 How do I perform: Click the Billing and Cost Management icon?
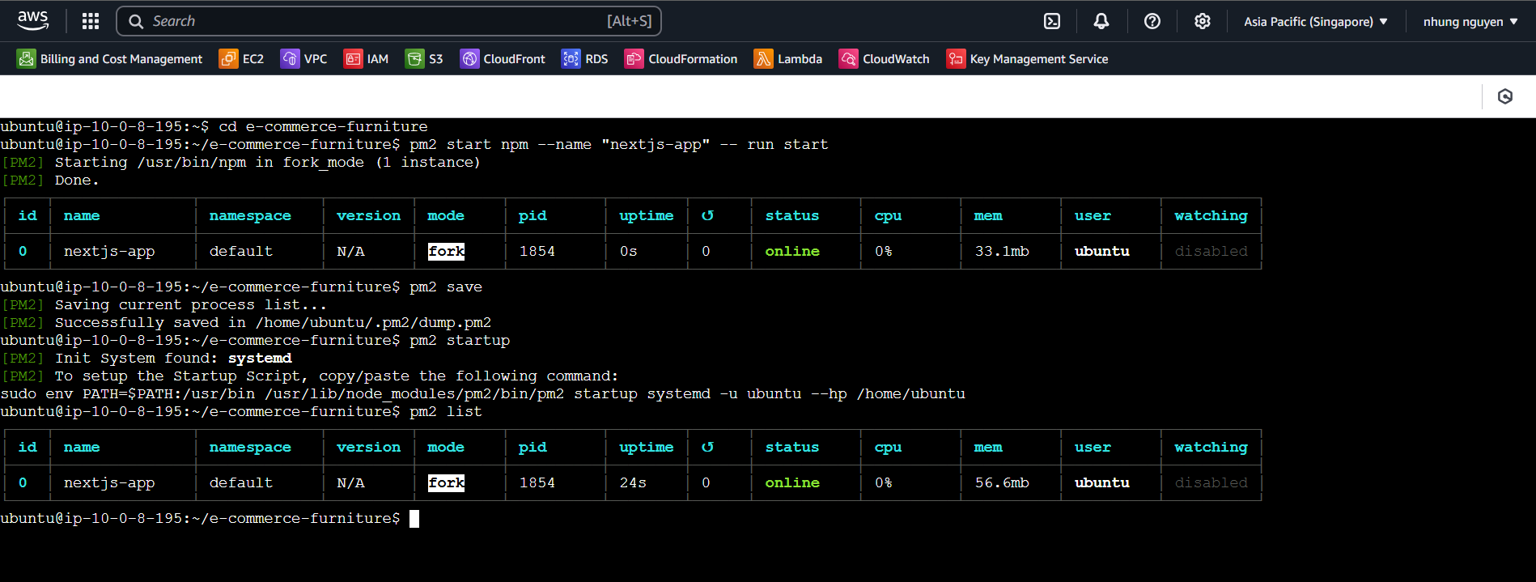point(27,59)
